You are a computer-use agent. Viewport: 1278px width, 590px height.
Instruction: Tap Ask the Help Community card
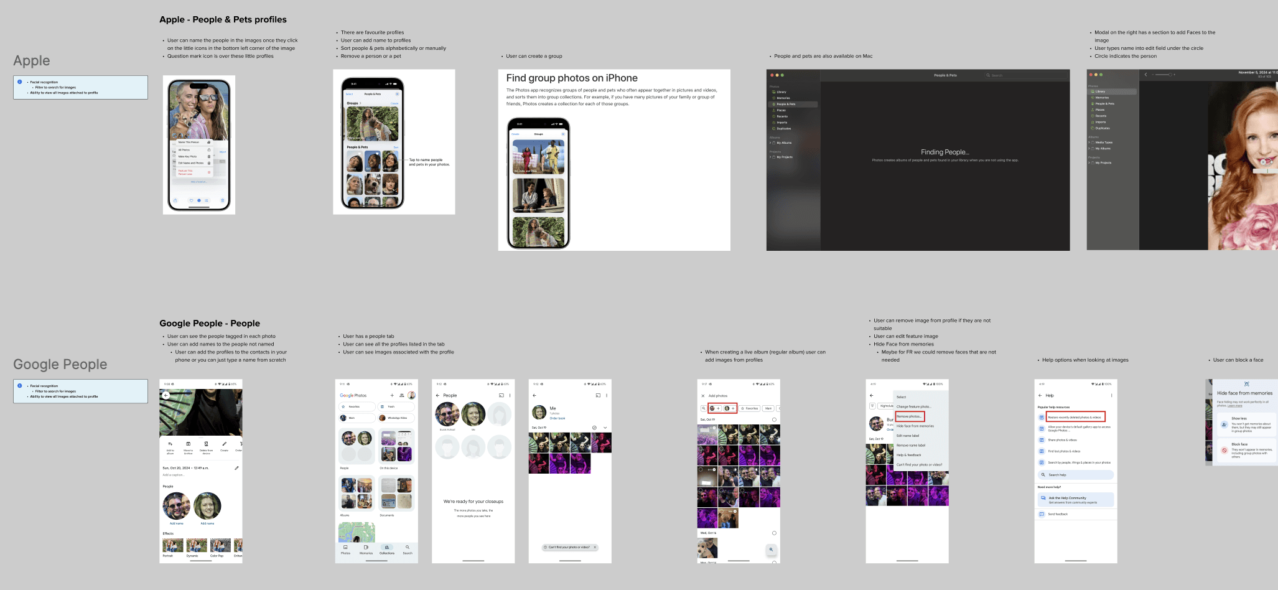click(1076, 500)
